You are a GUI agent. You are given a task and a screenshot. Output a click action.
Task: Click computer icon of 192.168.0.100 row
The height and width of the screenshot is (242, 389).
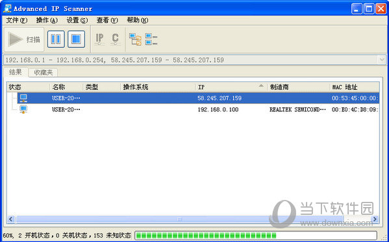pyautogui.click(x=23, y=109)
